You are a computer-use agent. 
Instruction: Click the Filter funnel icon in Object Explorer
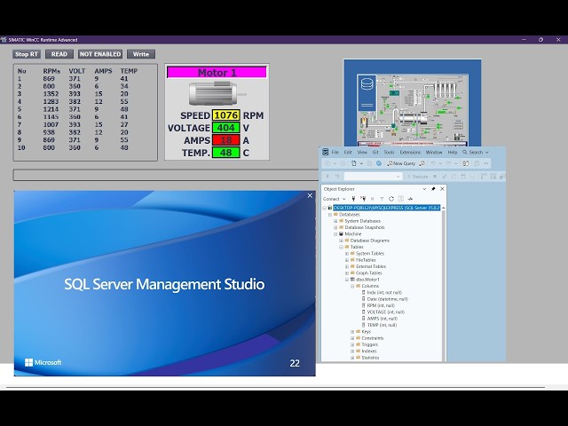pos(382,199)
